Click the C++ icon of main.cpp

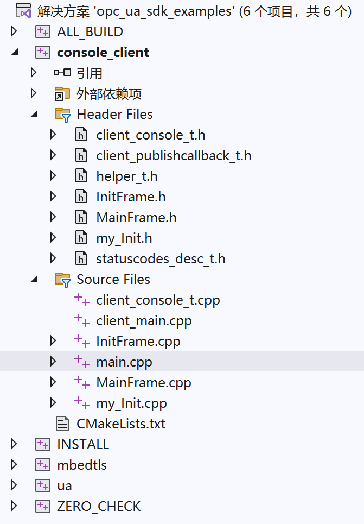pos(82,362)
